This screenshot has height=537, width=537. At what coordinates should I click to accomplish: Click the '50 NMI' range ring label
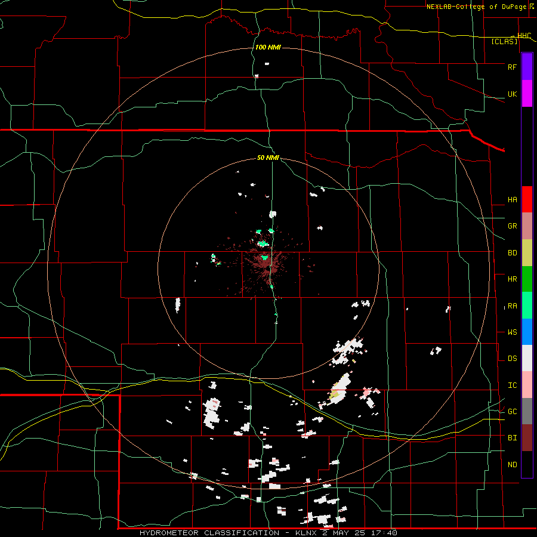click(x=268, y=158)
